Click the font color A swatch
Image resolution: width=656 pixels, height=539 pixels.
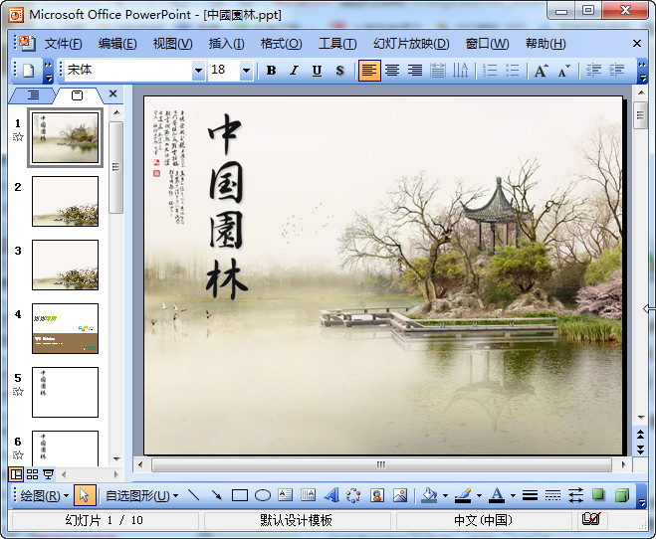pyautogui.click(x=497, y=495)
